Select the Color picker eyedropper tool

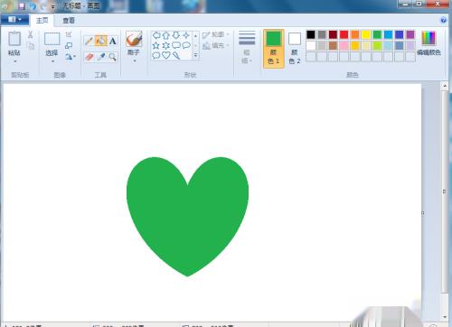(x=101, y=57)
